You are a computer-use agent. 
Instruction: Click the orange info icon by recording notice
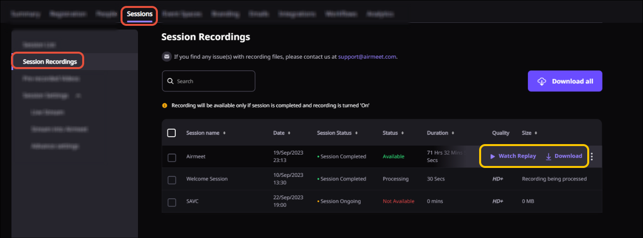[165, 106]
